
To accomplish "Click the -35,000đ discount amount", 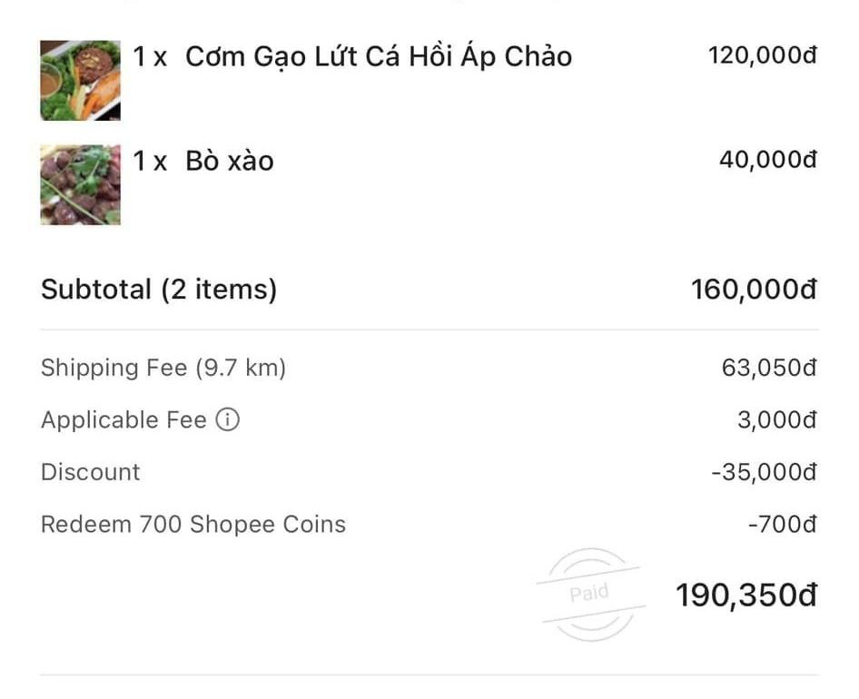I will (764, 472).
